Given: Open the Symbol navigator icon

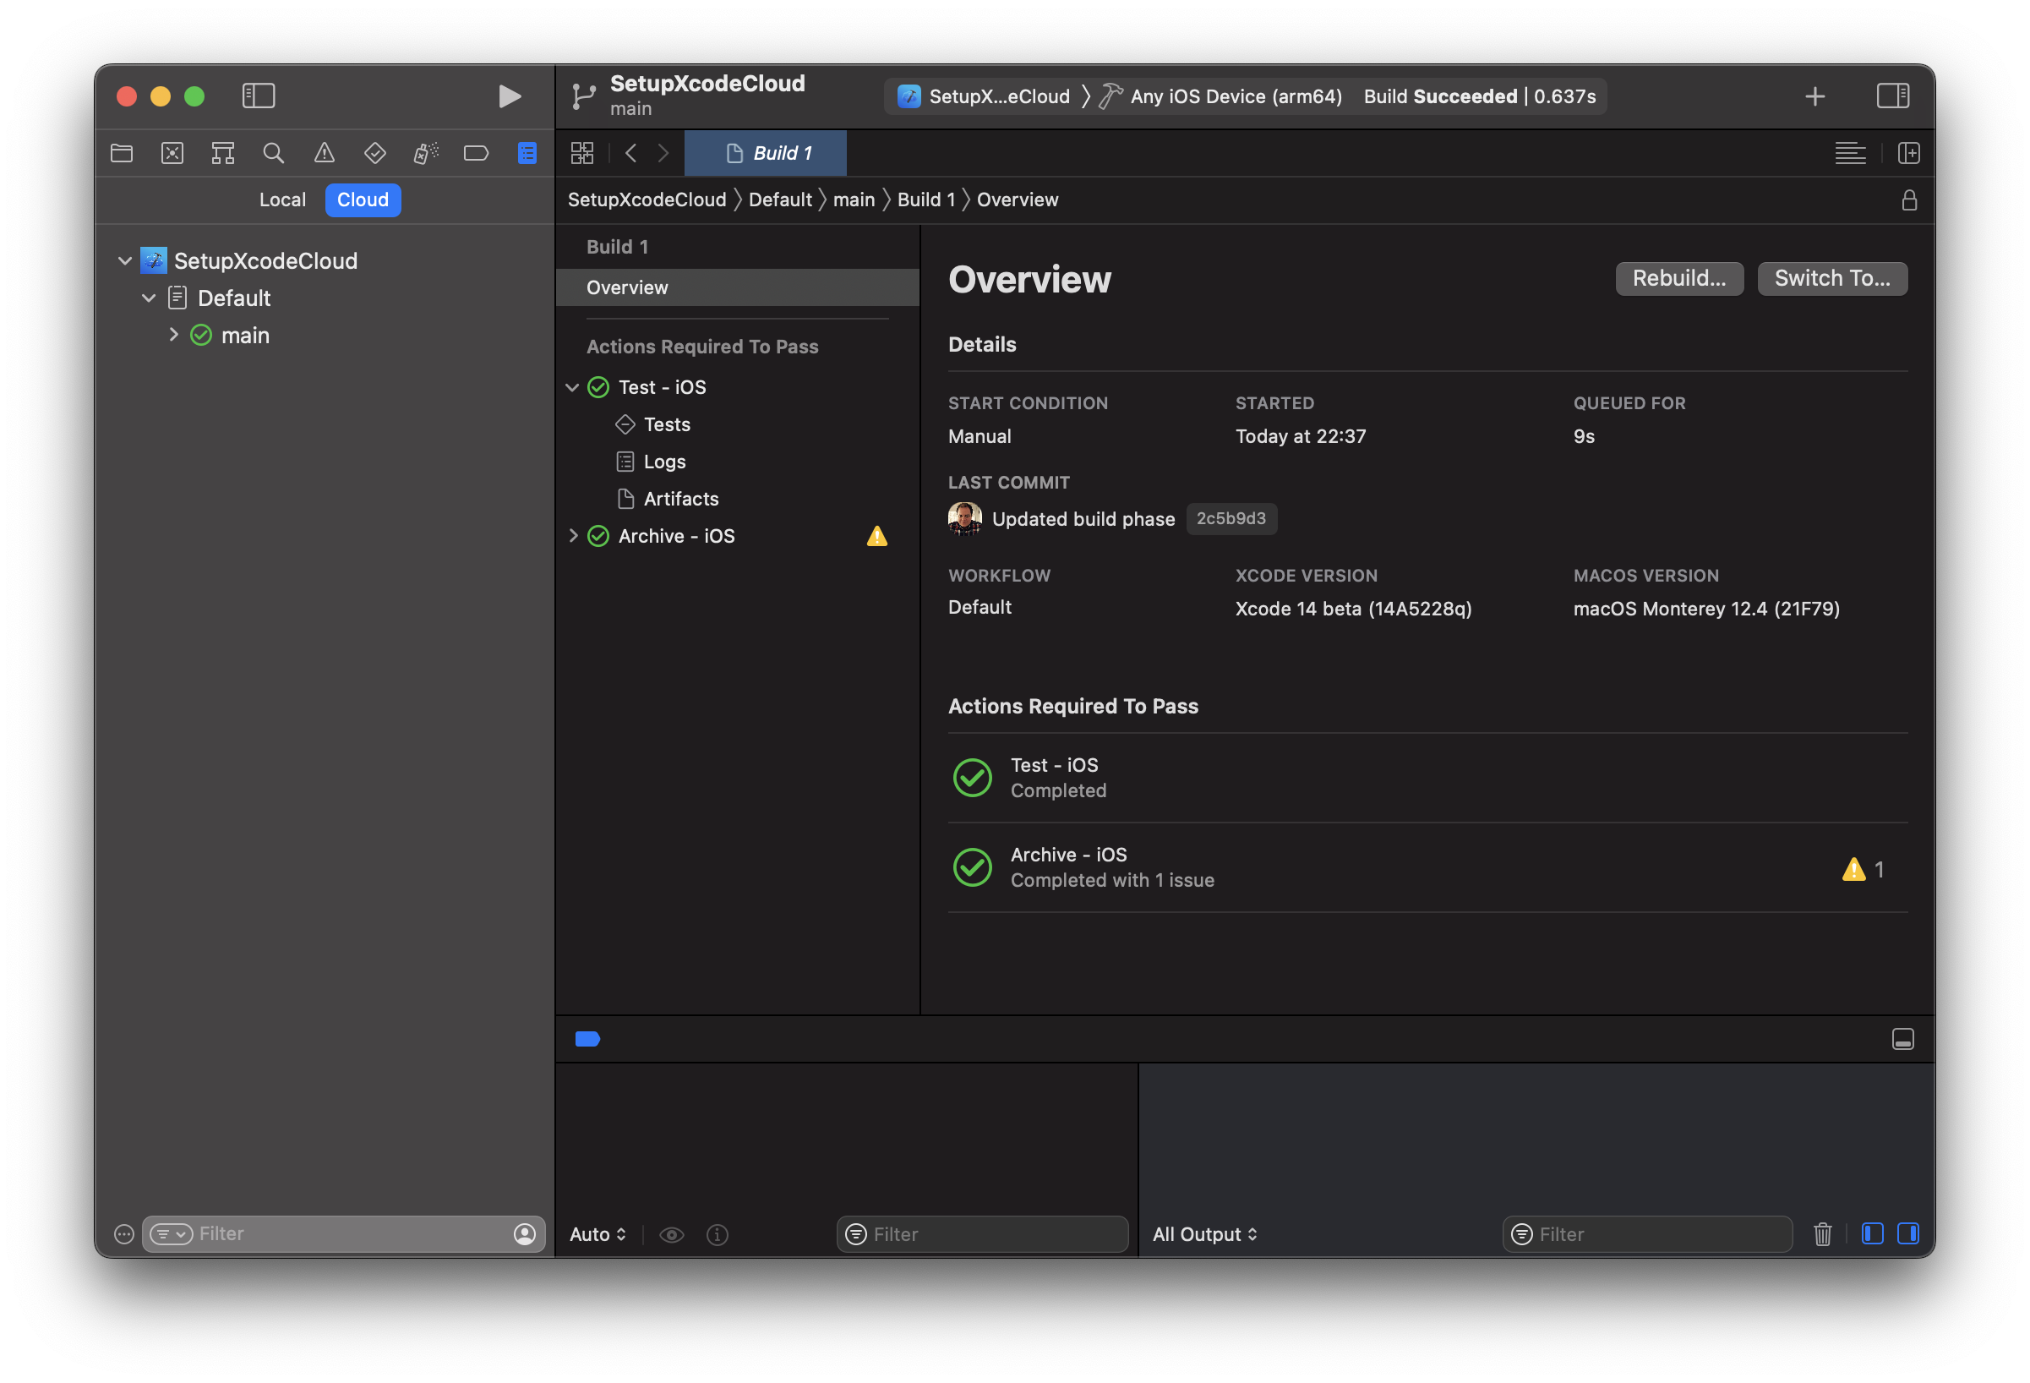Looking at the screenshot, I should tap(223, 154).
